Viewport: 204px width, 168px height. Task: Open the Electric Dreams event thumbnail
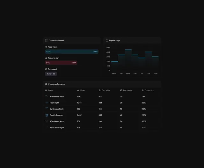coord(47,115)
